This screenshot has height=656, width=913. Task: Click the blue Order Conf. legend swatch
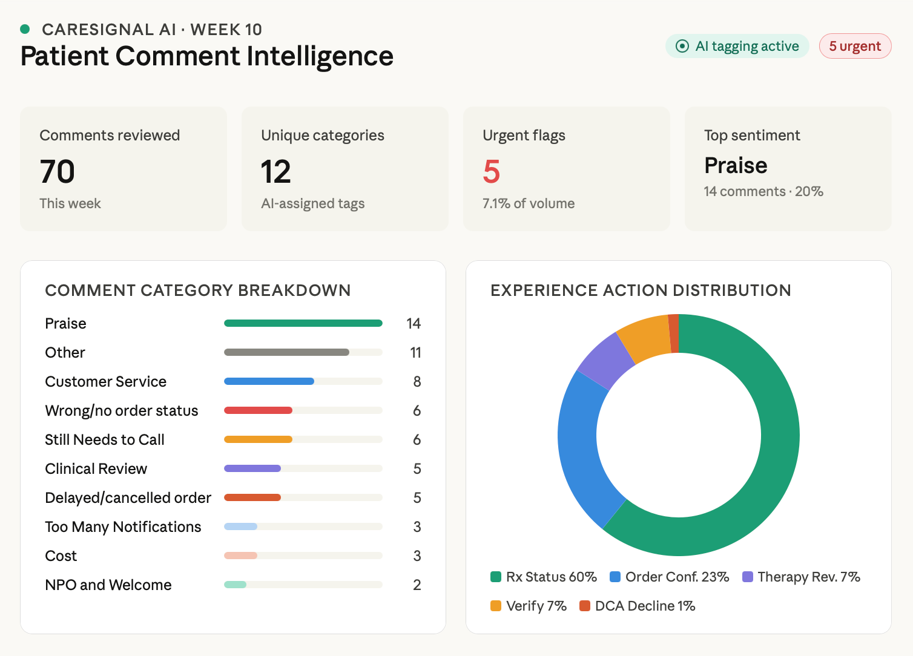pos(615,577)
